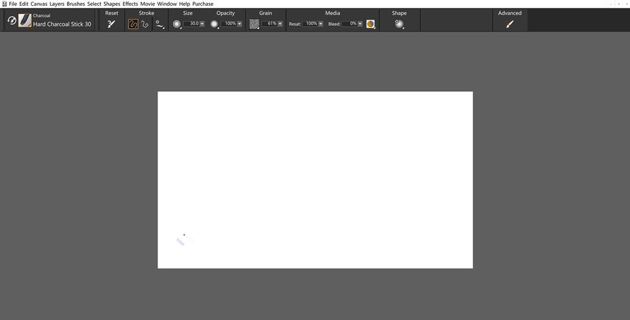Screen dimensions: 630x320
Task: Open the Media flyout icon beside Bleed
Action: (370, 24)
